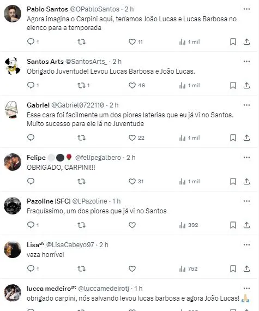
Task: Share the Pazoline |SFC| tweet
Action: [246, 225]
